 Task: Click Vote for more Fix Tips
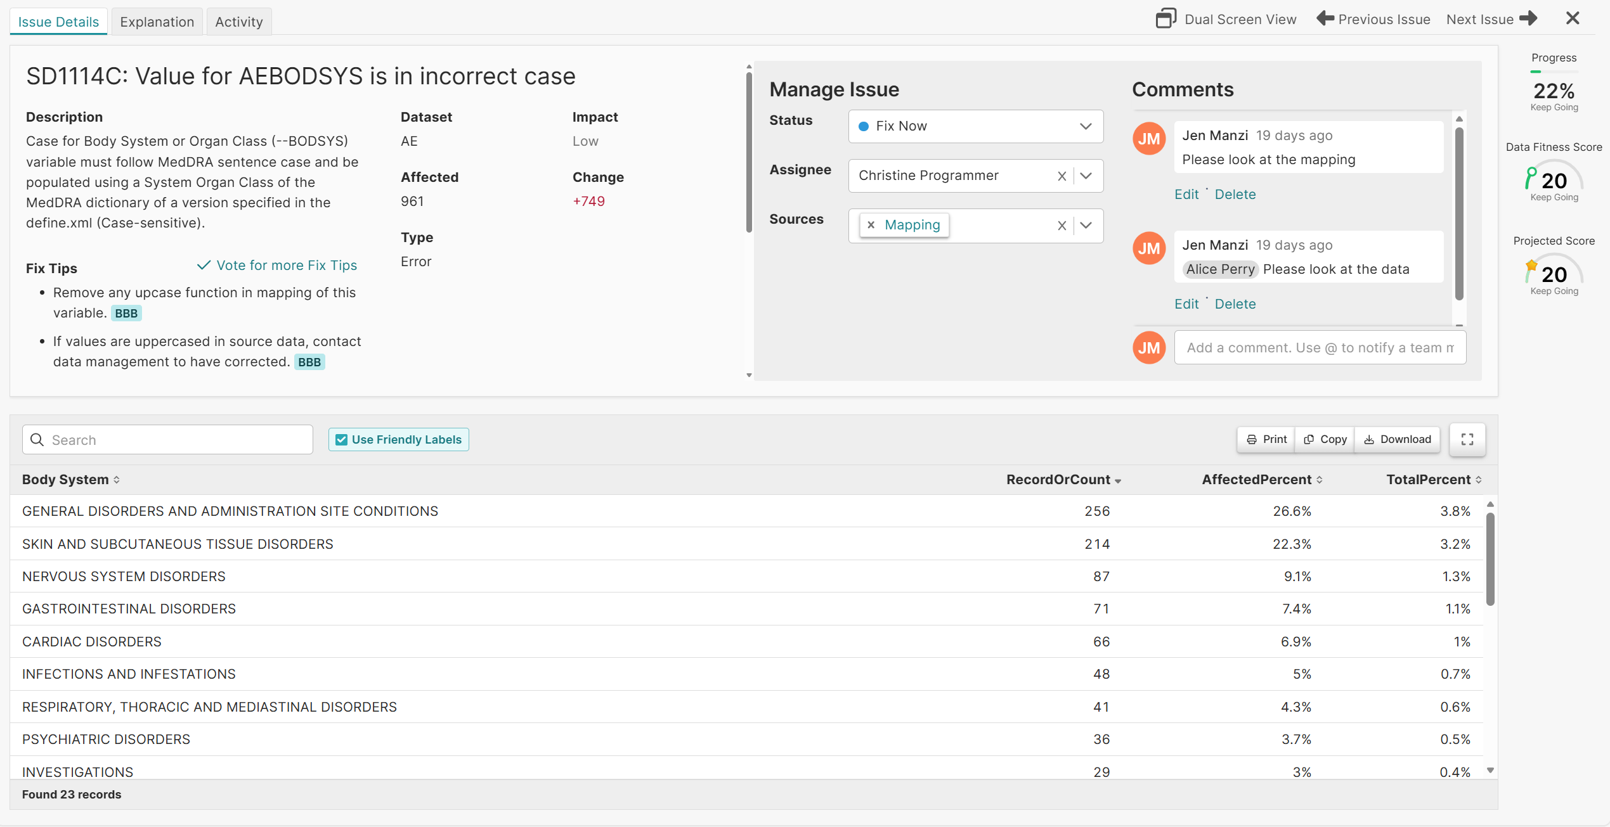point(286,265)
